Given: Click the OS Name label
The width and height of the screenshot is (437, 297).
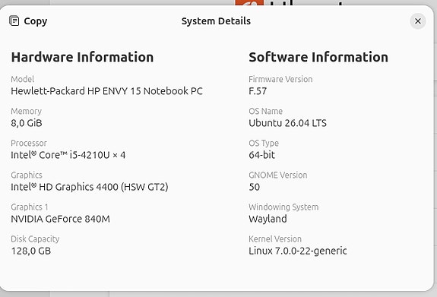Looking at the screenshot, I should [x=265, y=111].
